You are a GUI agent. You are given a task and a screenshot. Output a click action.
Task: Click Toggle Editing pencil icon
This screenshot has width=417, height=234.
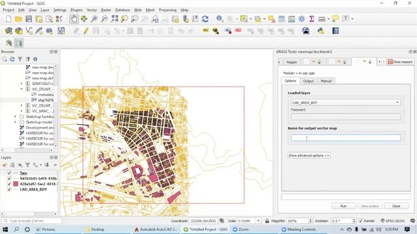[x=86, y=31]
